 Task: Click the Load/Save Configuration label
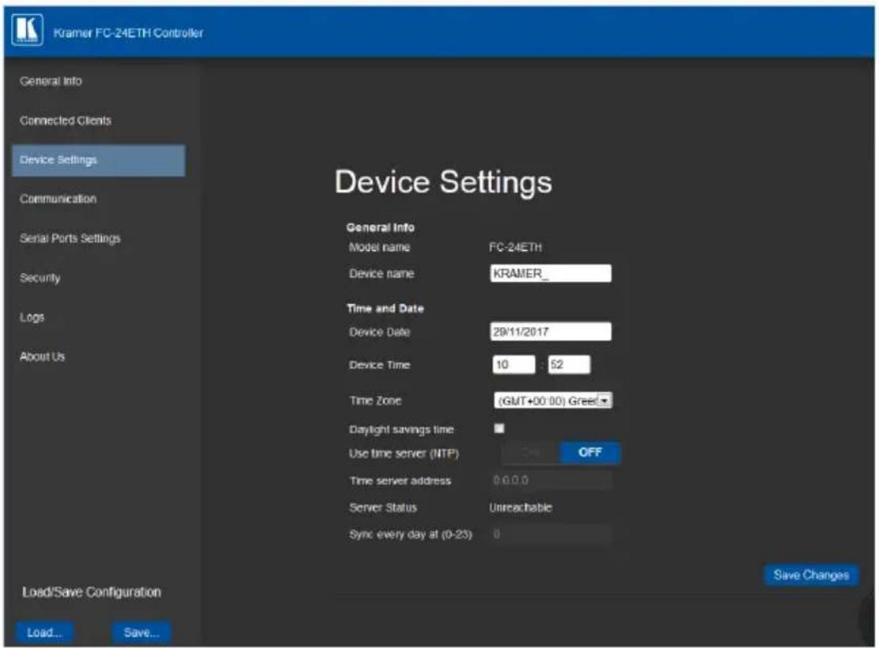coord(91,592)
